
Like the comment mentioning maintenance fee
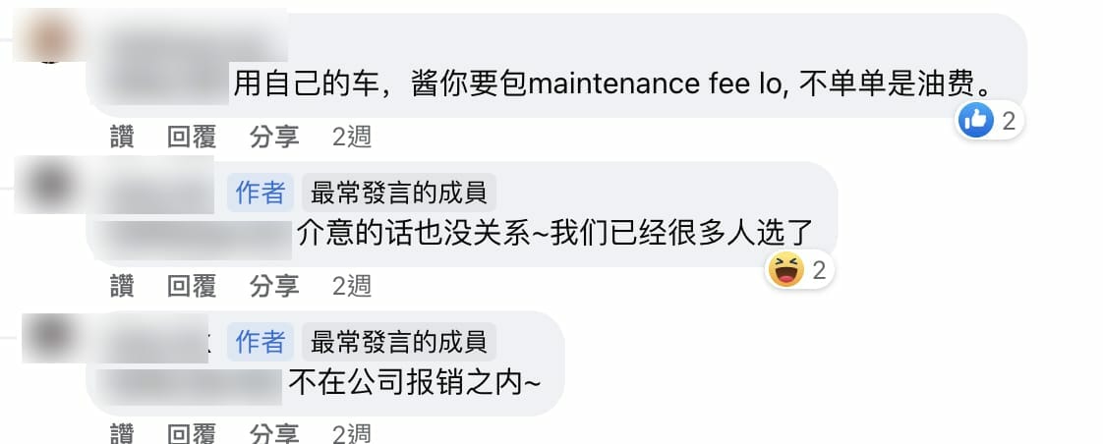coord(122,137)
